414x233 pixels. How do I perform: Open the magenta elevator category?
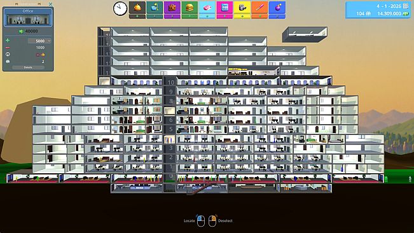224,8
